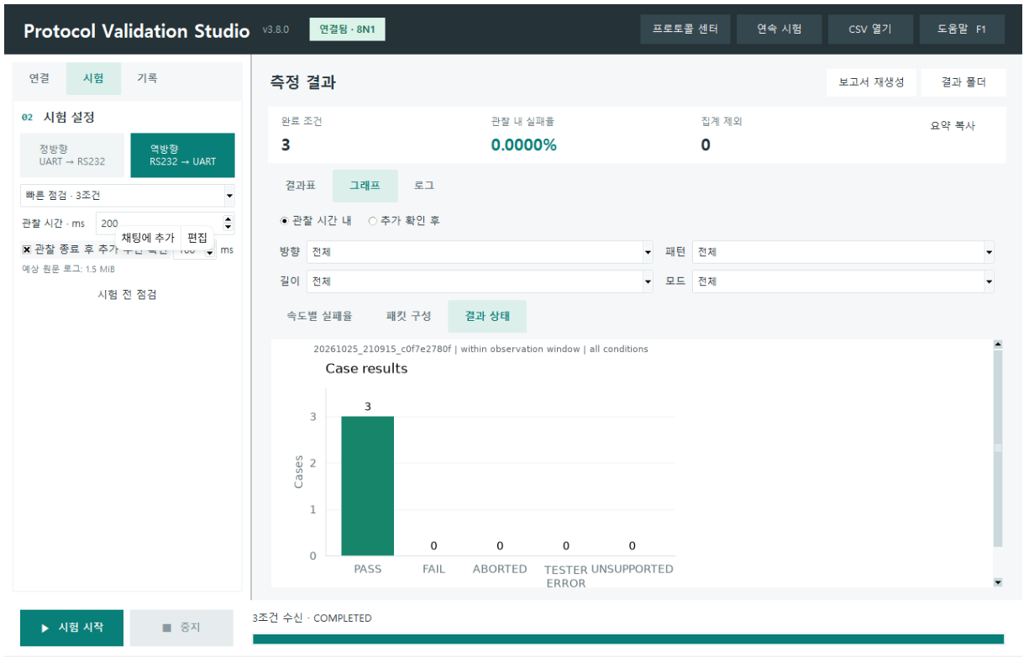Open the 결과 폴더

click(963, 82)
